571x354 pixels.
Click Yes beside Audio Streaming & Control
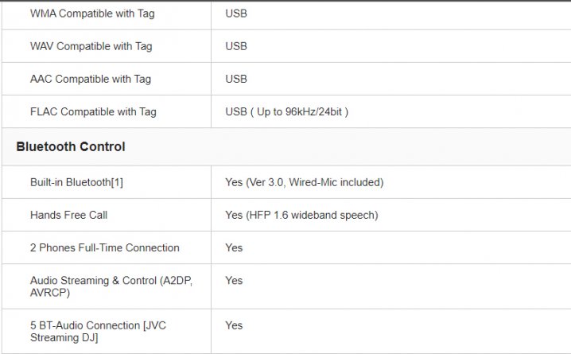click(234, 281)
